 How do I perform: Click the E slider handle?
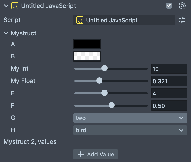104,93
